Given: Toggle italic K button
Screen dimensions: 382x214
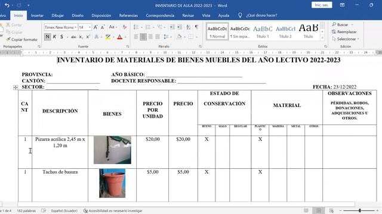Looking at the screenshot, I should click(54, 37).
